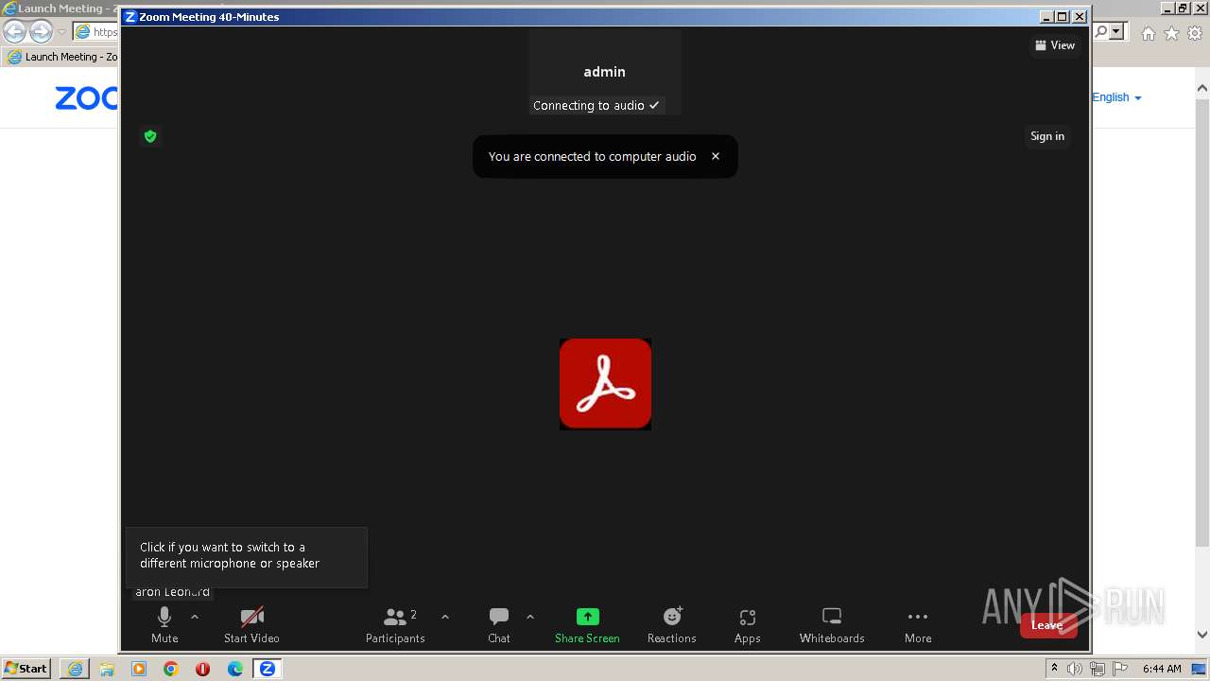Maximize the Zoom Meeting window
This screenshot has width=1210, height=681.
(x=1063, y=16)
